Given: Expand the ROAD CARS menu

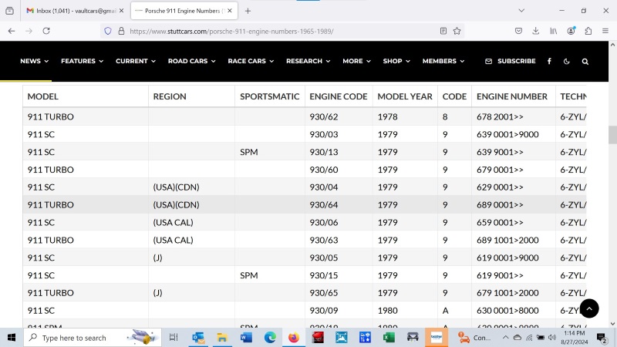Looking at the screenshot, I should [x=191, y=62].
